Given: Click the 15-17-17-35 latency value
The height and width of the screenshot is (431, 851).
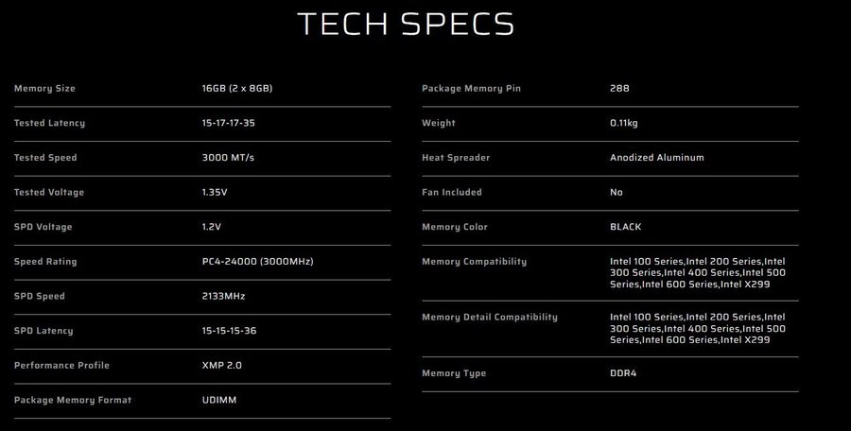Looking at the screenshot, I should pyautogui.click(x=228, y=123).
